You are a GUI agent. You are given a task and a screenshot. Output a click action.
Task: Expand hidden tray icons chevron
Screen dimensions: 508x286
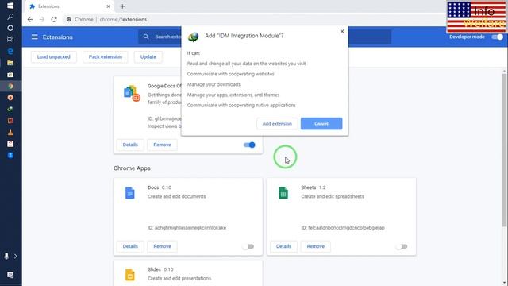pyautogui.click(x=15, y=256)
